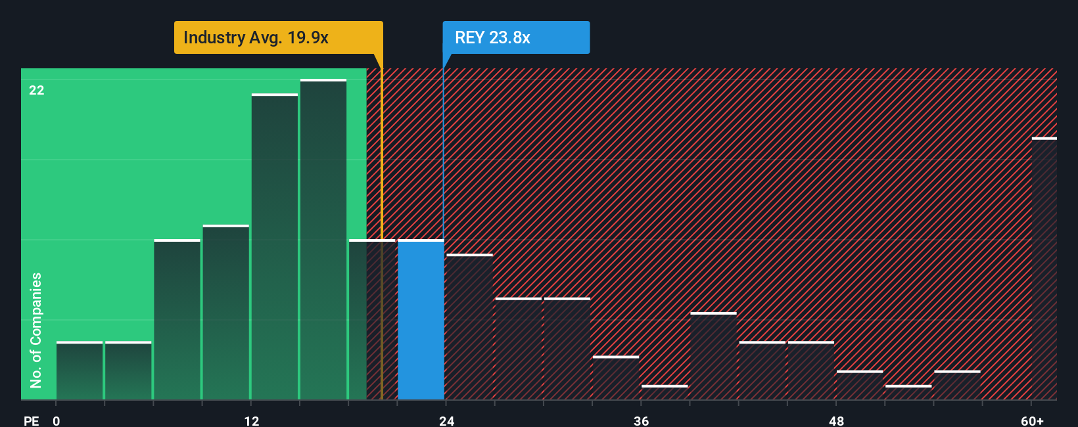Click the x-axis tick label 60+
Image resolution: width=1078 pixels, height=427 pixels.
1032,420
